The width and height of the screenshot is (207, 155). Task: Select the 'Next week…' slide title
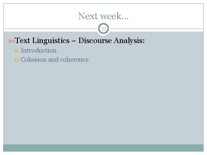point(103,16)
